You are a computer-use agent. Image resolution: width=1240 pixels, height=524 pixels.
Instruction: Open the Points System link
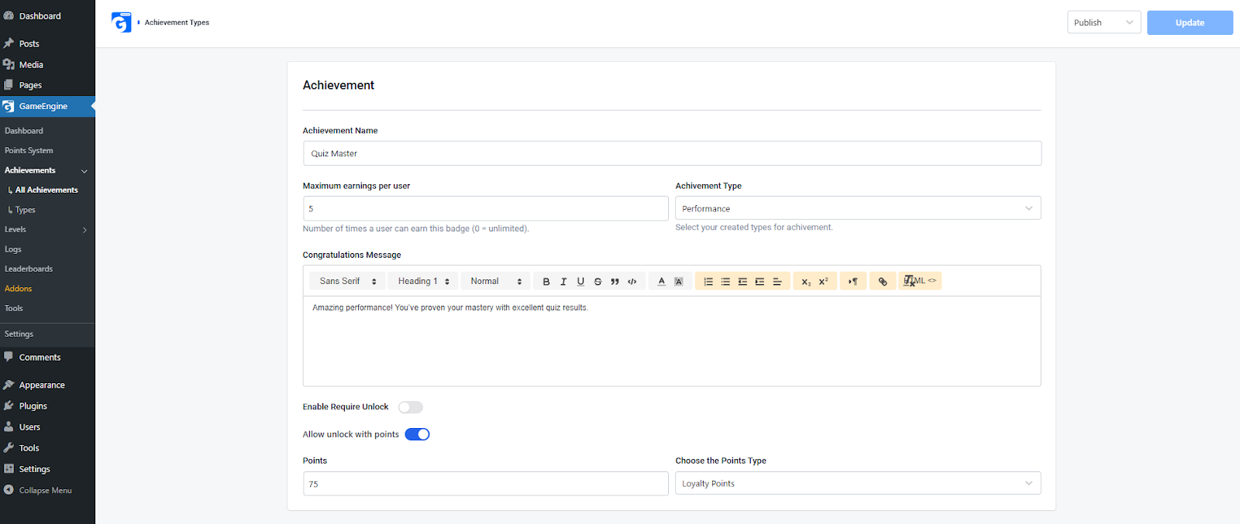pos(29,151)
